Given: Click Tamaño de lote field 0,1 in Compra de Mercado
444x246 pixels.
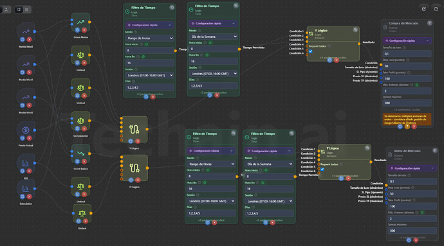Looking at the screenshot, I should (x=407, y=53).
